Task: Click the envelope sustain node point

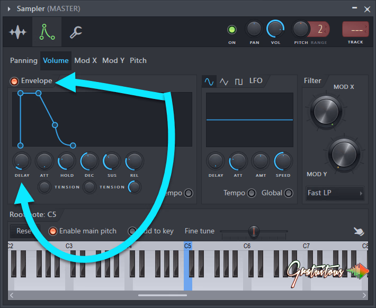Action: coord(55,125)
